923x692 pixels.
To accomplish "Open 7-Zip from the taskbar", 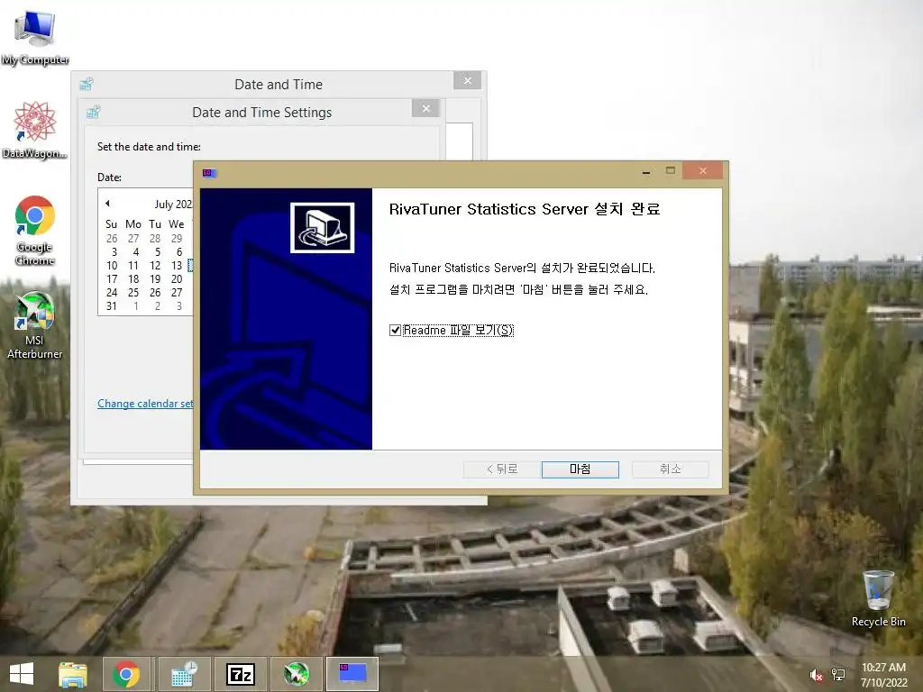I will (241, 674).
